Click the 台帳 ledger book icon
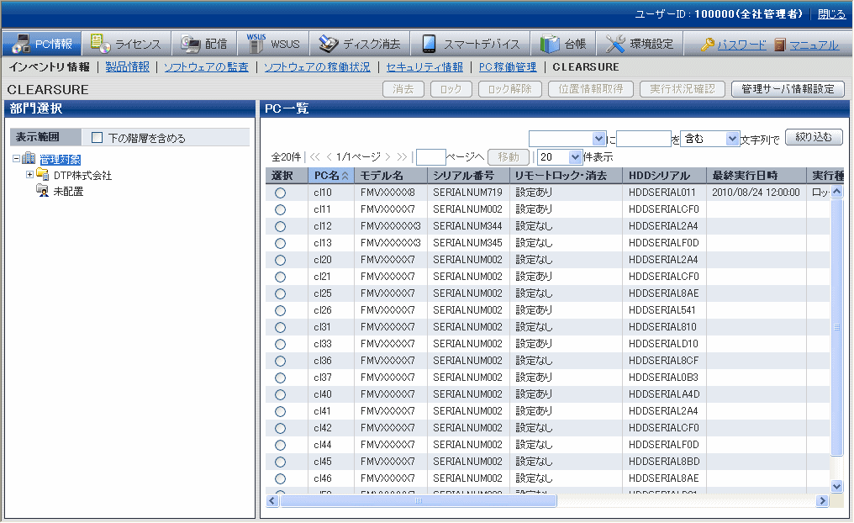This screenshot has width=854, height=523. pos(550,44)
